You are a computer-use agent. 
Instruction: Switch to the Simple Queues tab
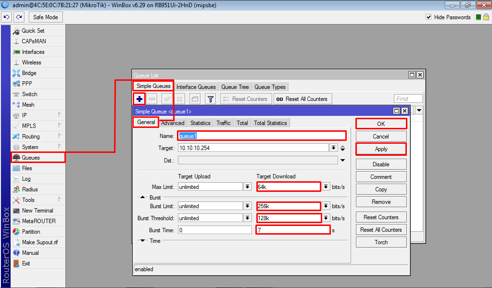[x=153, y=86]
